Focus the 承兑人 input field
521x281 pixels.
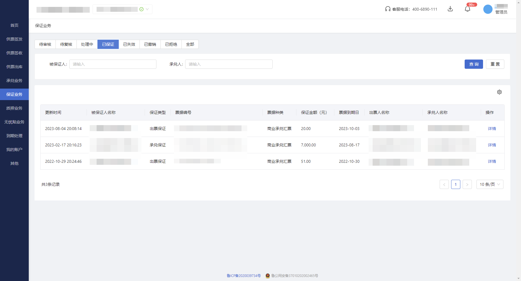click(229, 64)
